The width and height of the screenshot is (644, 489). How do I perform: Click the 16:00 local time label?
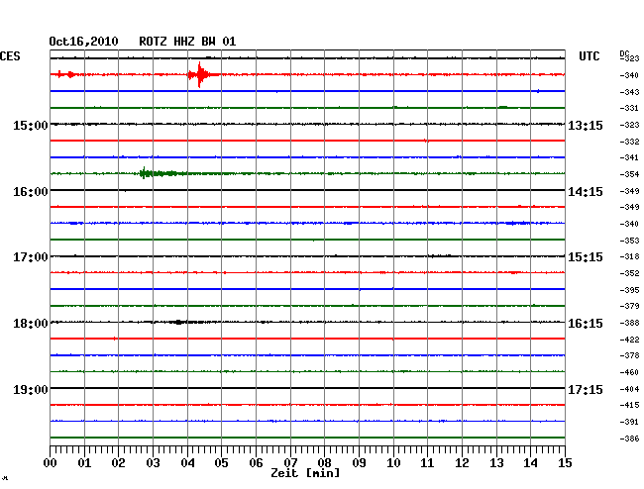(31, 192)
